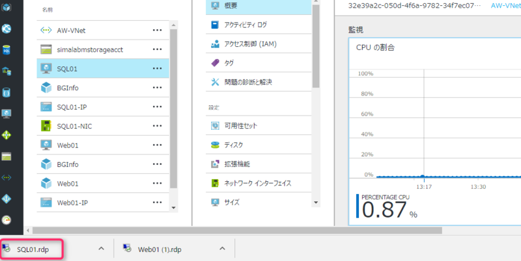
Task: Click the SQL01-NIC network interface icon
Action: (46, 126)
